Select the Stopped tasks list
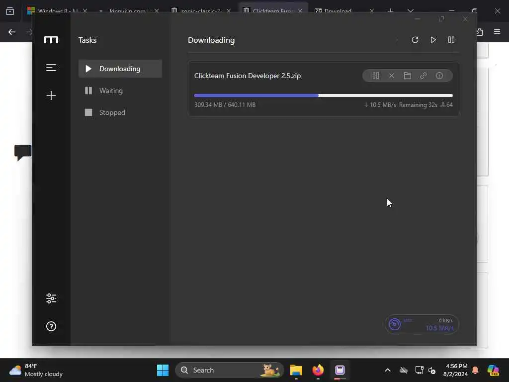The image size is (509, 382). [x=120, y=112]
